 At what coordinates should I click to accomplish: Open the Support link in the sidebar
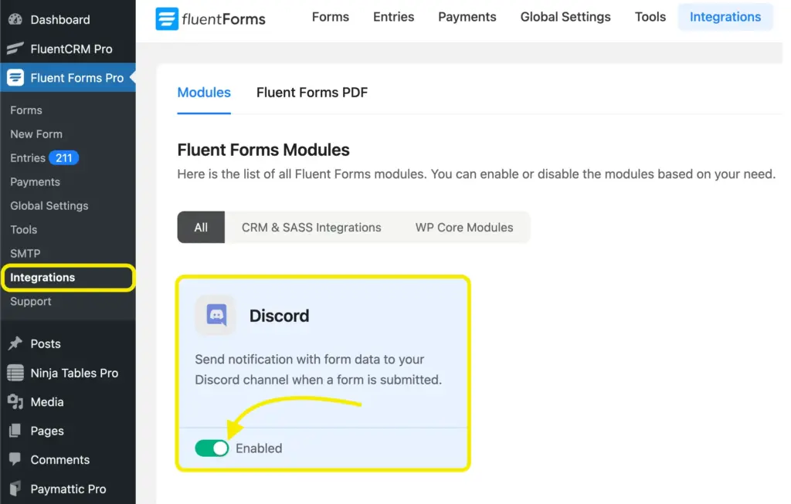coord(30,301)
